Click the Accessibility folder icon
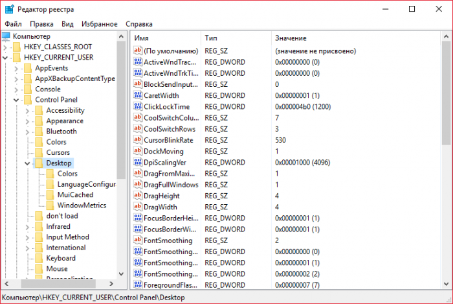The image size is (453, 304). (x=39, y=110)
